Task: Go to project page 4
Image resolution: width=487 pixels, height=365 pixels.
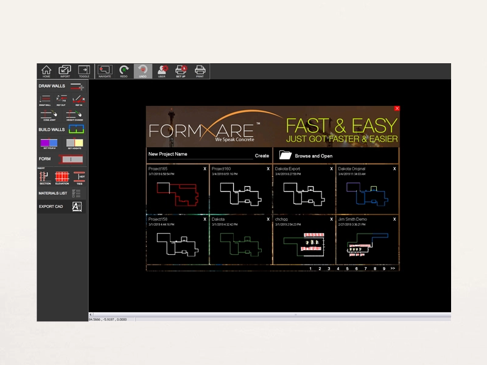Action: 338,268
